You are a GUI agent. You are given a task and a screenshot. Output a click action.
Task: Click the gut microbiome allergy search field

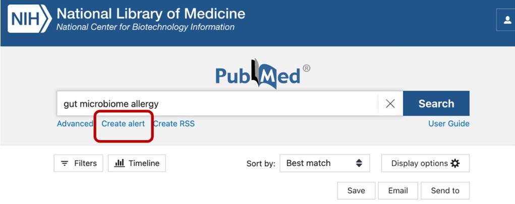click(x=217, y=104)
